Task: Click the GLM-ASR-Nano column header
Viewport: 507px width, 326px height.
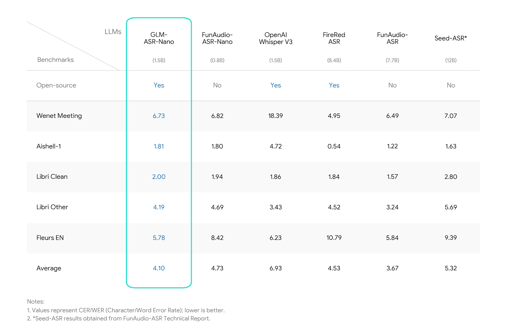Action: pyautogui.click(x=159, y=38)
